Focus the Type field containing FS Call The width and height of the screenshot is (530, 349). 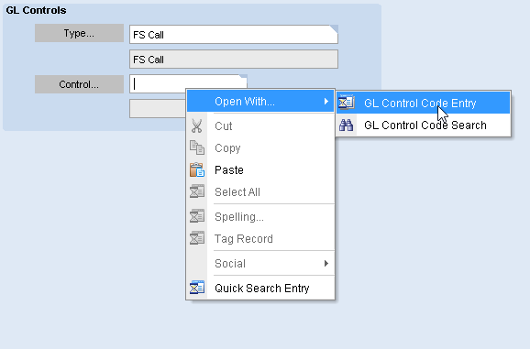234,35
